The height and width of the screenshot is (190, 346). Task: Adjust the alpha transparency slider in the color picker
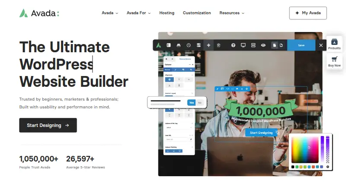pyautogui.click(x=328, y=149)
